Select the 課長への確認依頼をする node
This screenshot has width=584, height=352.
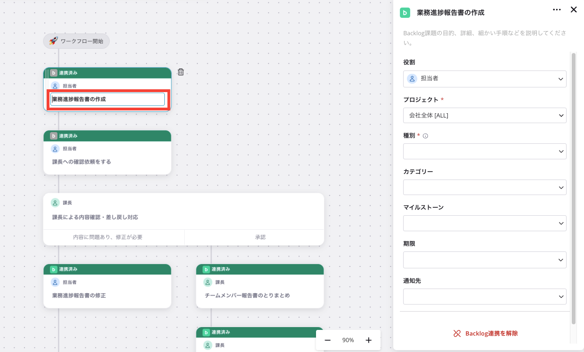(107, 153)
